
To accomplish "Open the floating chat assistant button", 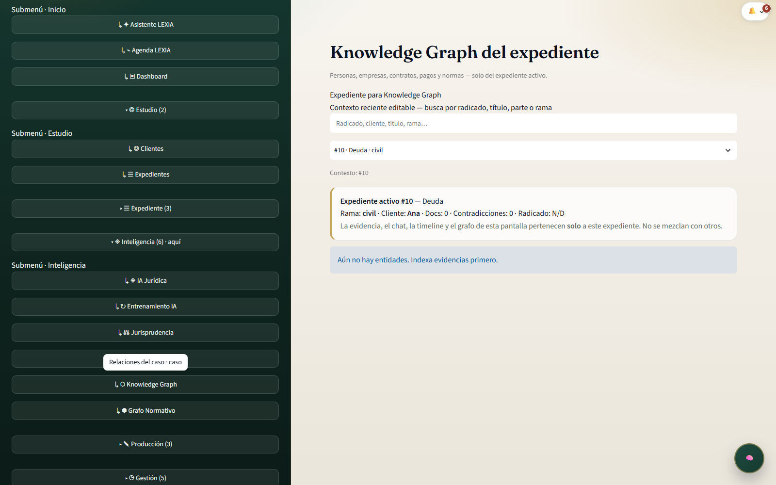I will pyautogui.click(x=749, y=458).
